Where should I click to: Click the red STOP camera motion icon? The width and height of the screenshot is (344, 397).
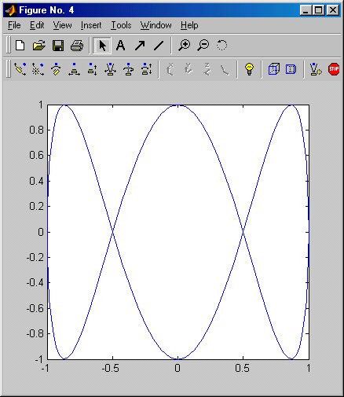(x=334, y=69)
